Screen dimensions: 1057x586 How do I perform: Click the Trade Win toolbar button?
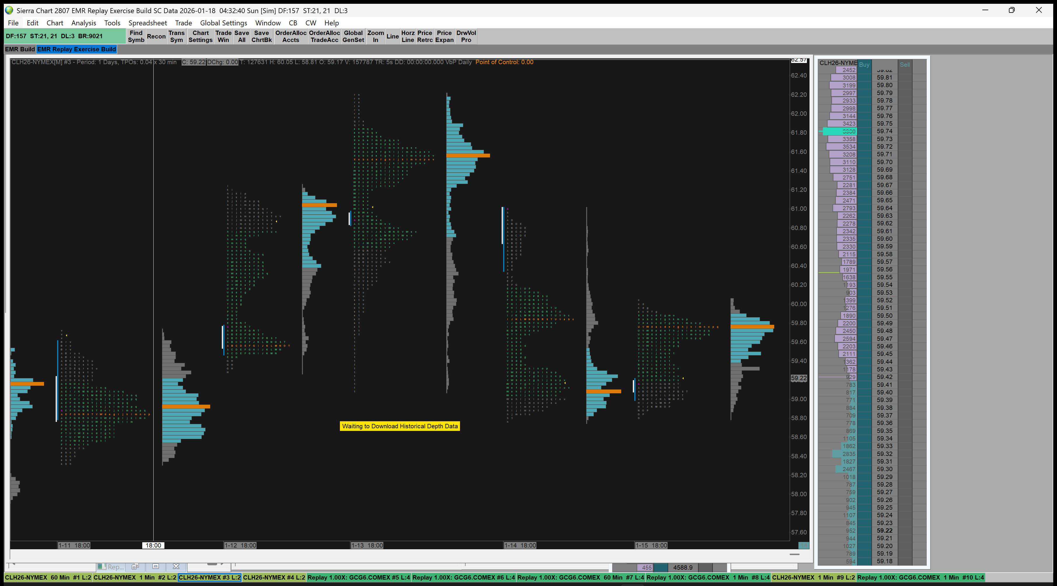[223, 36]
